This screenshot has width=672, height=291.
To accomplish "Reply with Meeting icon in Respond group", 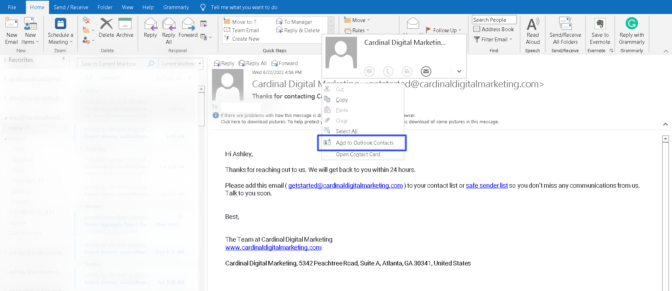I will [204, 24].
